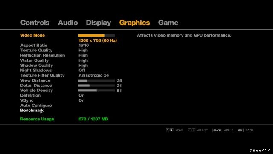Change the 16:10 aspect ratio value
The image size is (273, 154).
pos(84,46)
